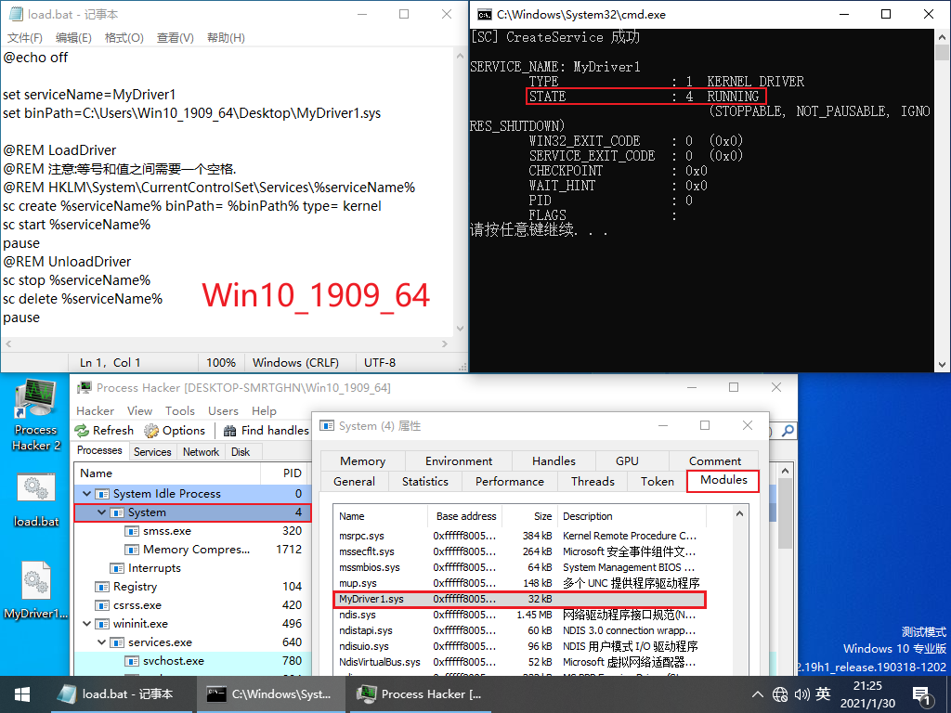Select Modules tab in System properties
This screenshot has height=713, width=951.
click(723, 480)
